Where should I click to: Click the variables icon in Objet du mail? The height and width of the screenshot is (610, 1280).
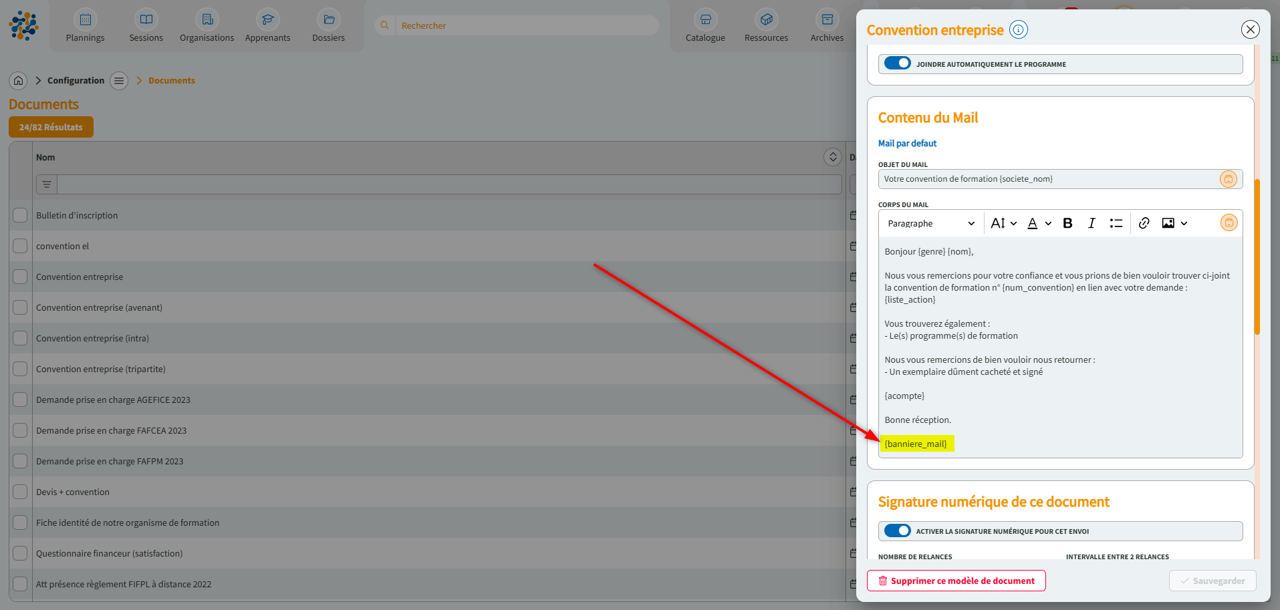coord(1228,179)
